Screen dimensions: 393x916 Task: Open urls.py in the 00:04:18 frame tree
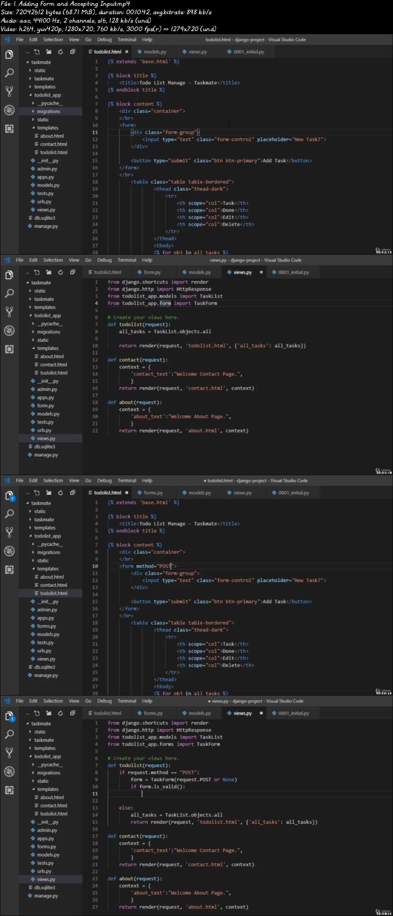pyautogui.click(x=44, y=430)
